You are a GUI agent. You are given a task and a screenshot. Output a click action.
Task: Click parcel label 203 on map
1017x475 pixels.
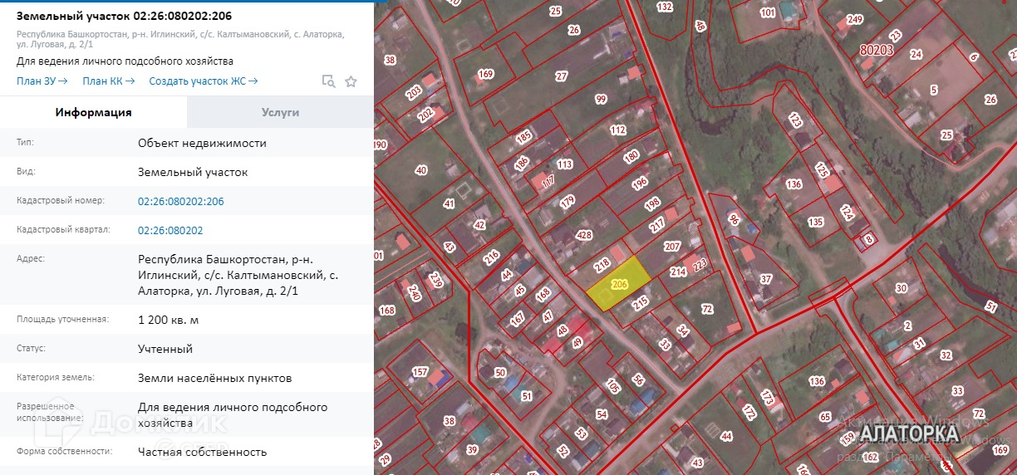click(414, 91)
